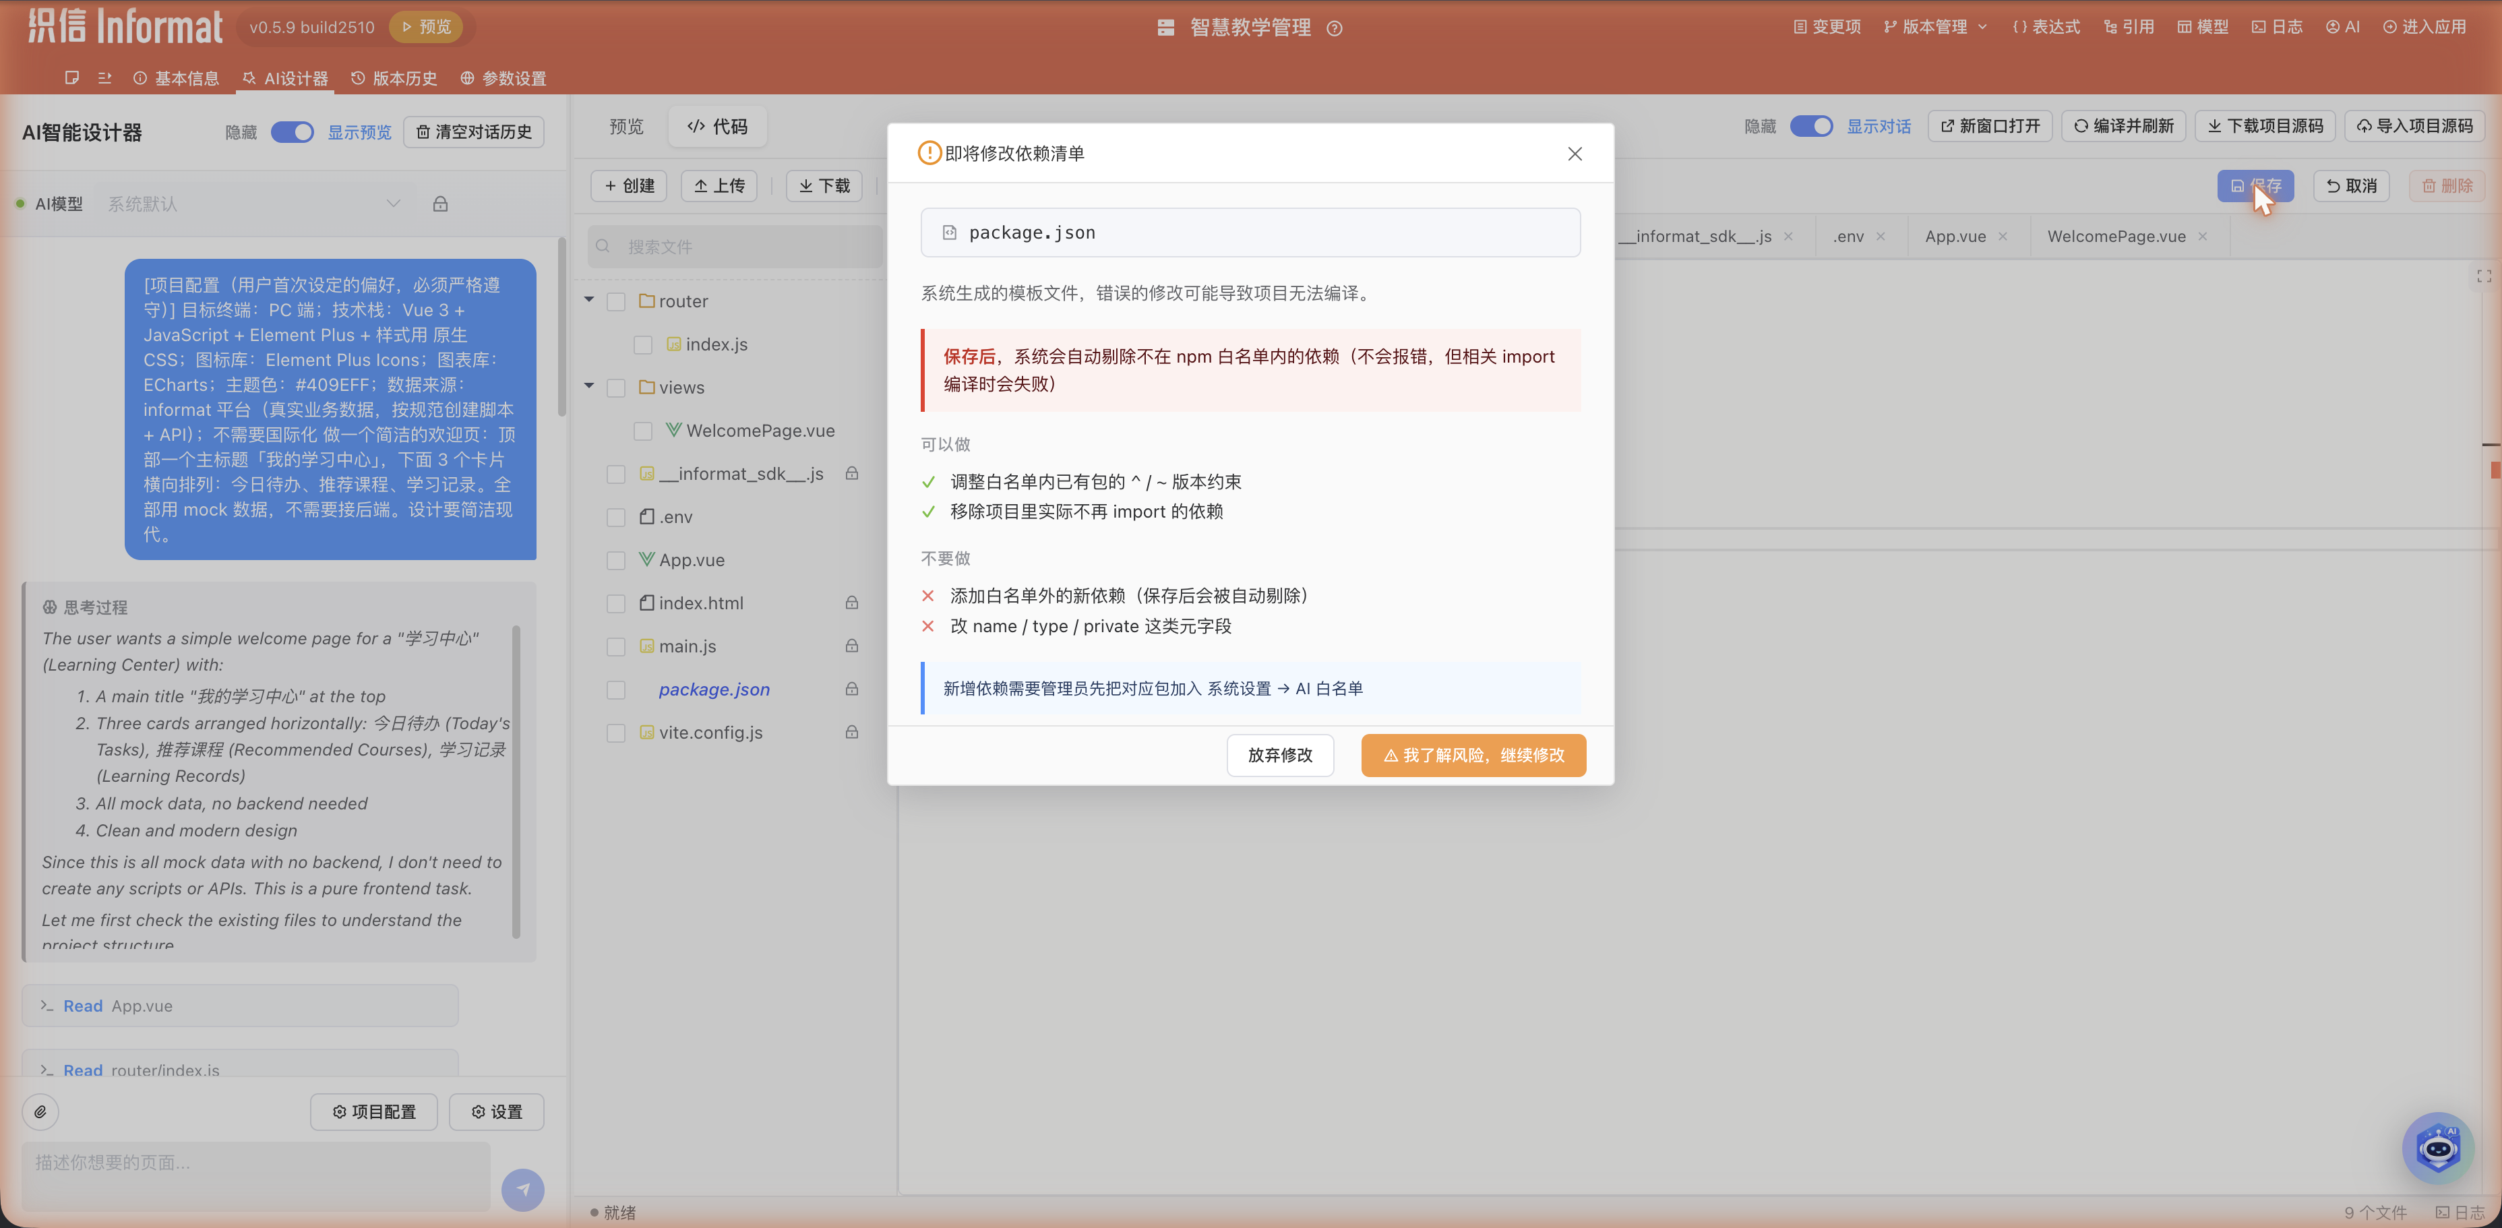Close the .env editor tab
Viewport: 2502px width, 1228px height.
[1881, 236]
